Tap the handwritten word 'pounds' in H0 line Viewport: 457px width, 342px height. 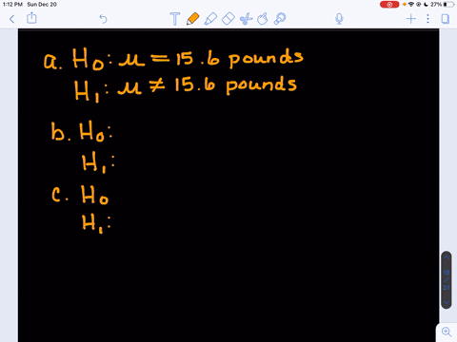point(266,58)
